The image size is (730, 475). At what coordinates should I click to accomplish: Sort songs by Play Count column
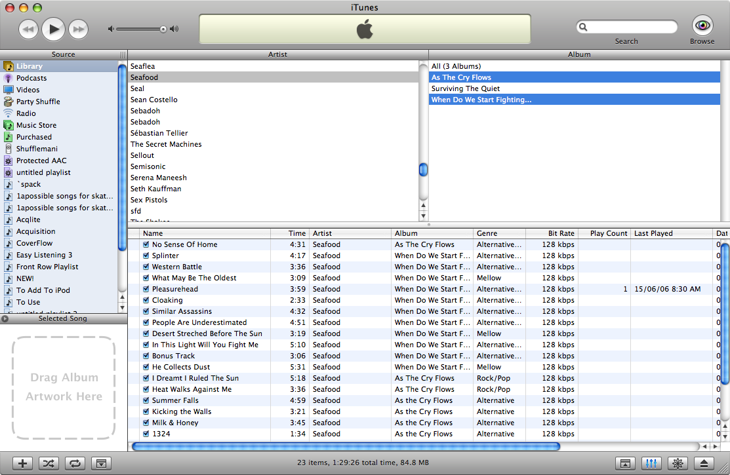click(x=604, y=233)
